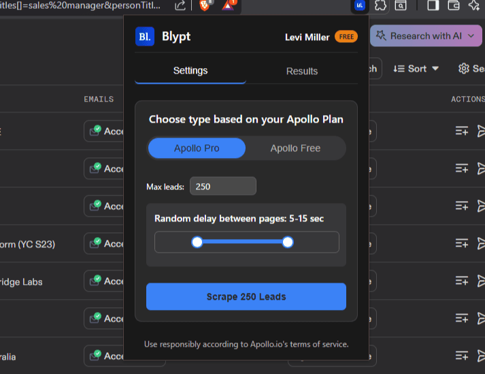Click add-to-list icon in ralia row
Image resolution: width=485 pixels, height=374 pixels.
point(461,356)
